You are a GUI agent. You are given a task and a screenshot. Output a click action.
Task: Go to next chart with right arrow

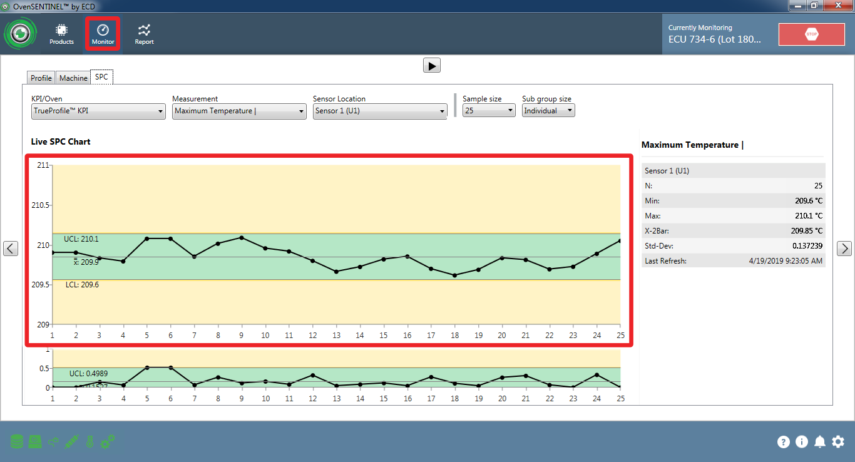844,249
